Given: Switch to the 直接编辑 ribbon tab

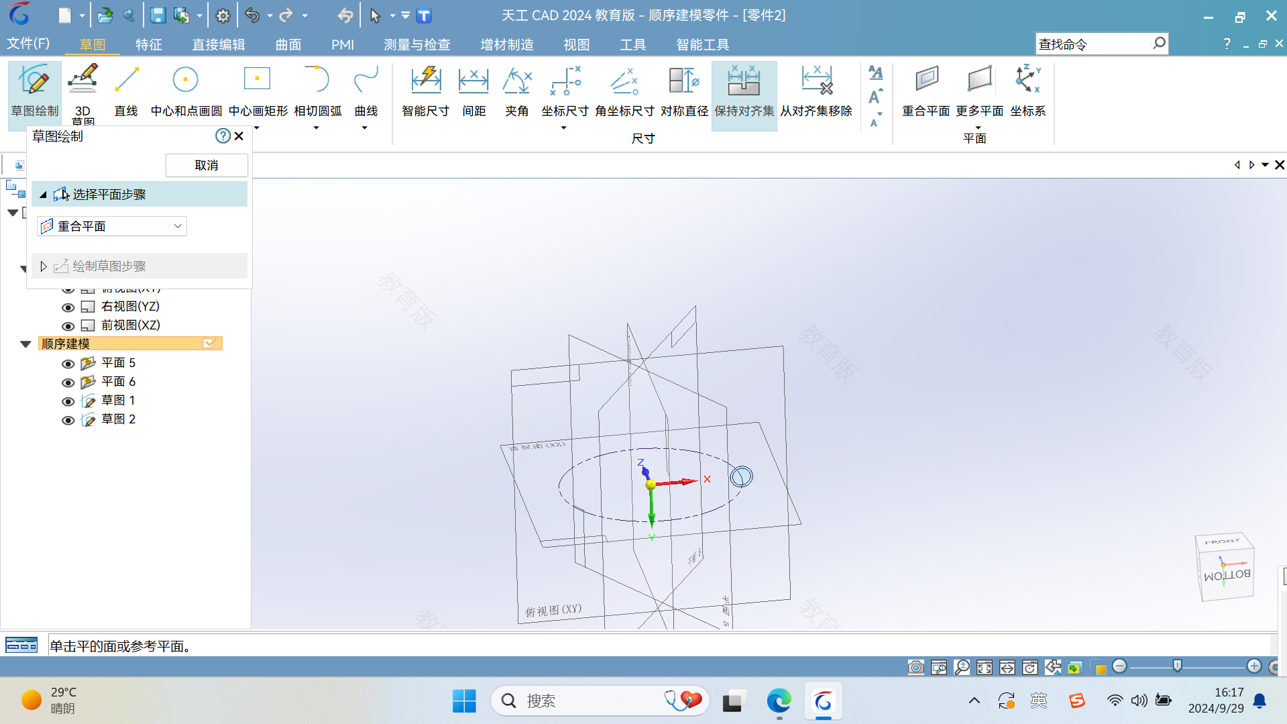Looking at the screenshot, I should [219, 44].
